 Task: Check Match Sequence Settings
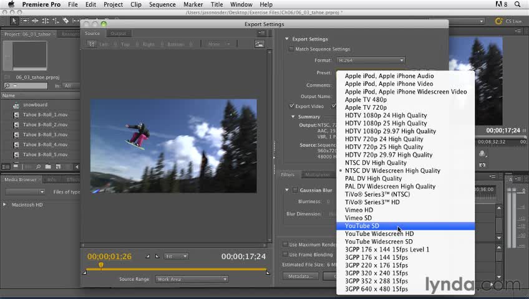pyautogui.click(x=291, y=49)
